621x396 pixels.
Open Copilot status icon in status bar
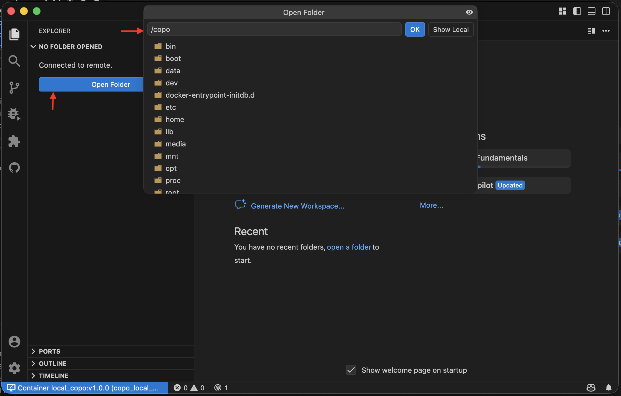click(x=591, y=388)
